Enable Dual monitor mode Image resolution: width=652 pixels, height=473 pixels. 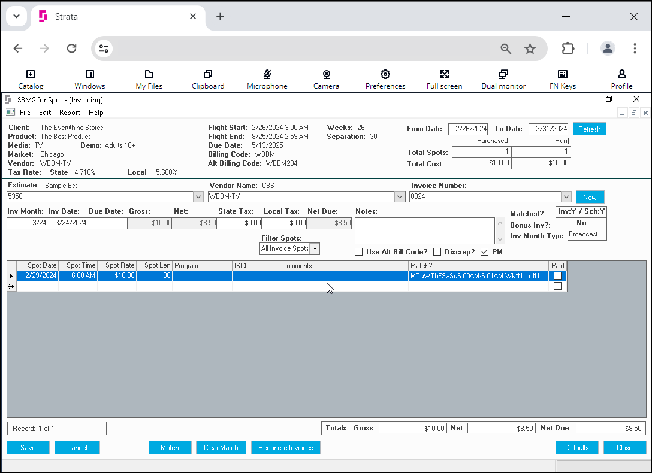coord(503,79)
